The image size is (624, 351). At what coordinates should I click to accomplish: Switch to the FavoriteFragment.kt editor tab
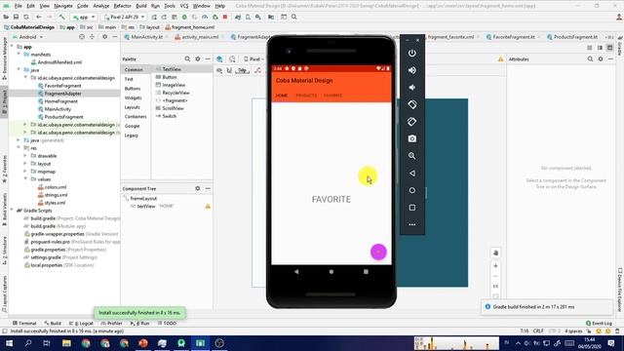(514, 37)
